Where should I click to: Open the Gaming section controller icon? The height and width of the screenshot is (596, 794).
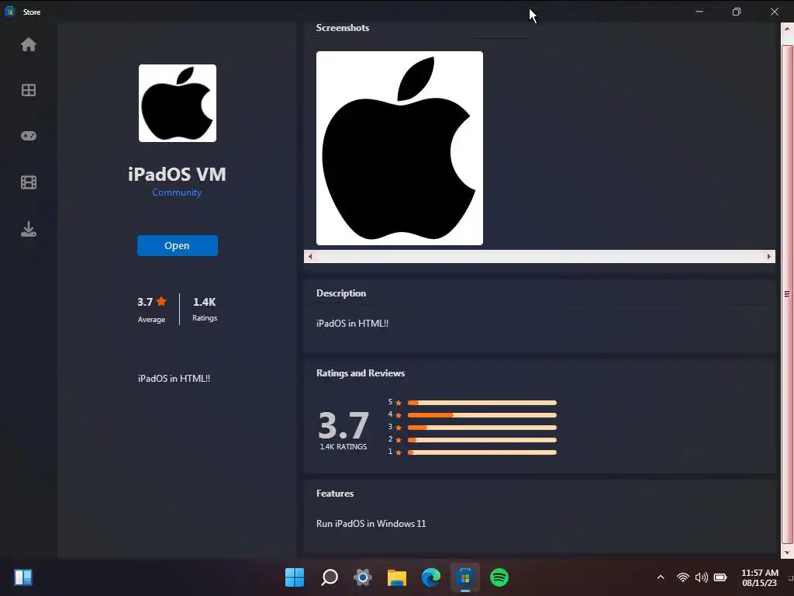(x=29, y=136)
